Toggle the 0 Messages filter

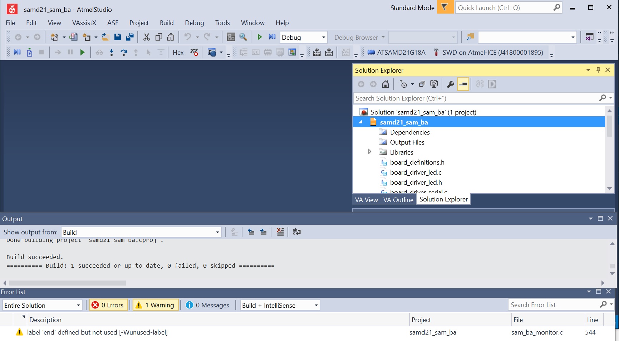[x=208, y=305]
